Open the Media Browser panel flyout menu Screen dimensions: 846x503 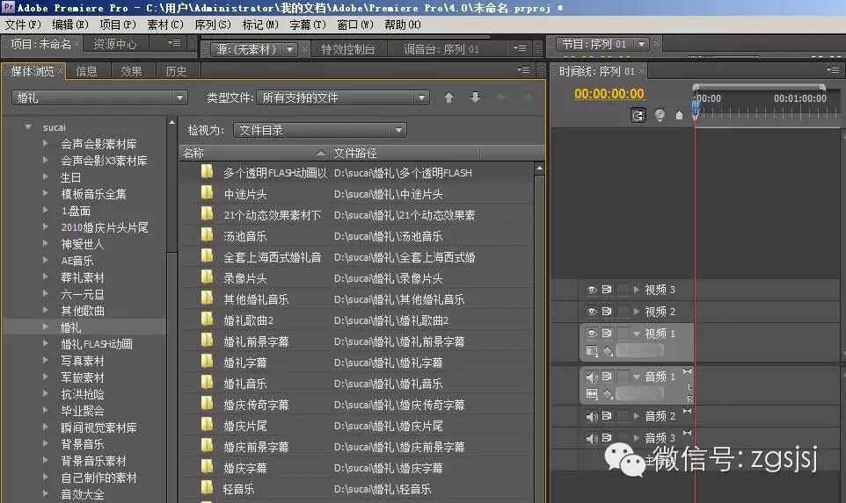[x=523, y=69]
